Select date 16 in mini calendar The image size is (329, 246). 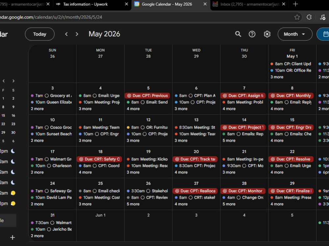coord(13,115)
